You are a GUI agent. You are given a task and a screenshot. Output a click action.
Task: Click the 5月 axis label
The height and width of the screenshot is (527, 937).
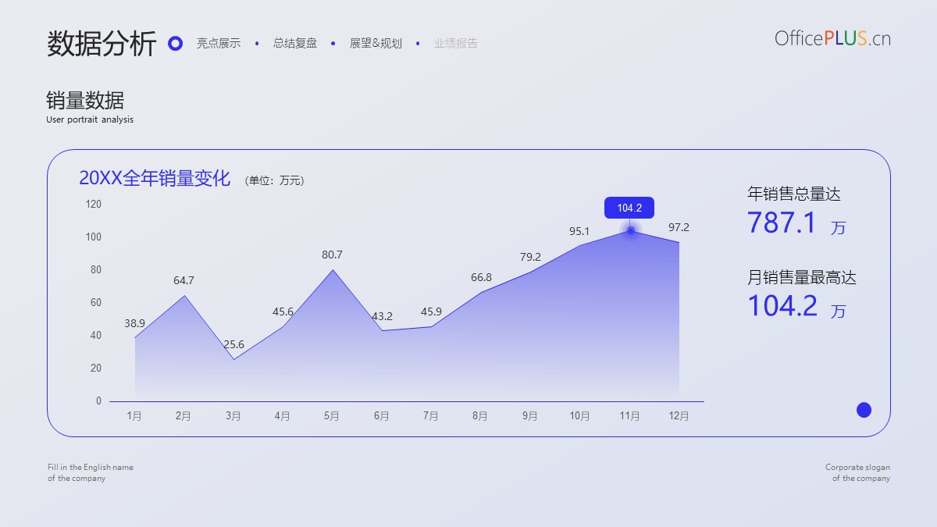(x=332, y=416)
